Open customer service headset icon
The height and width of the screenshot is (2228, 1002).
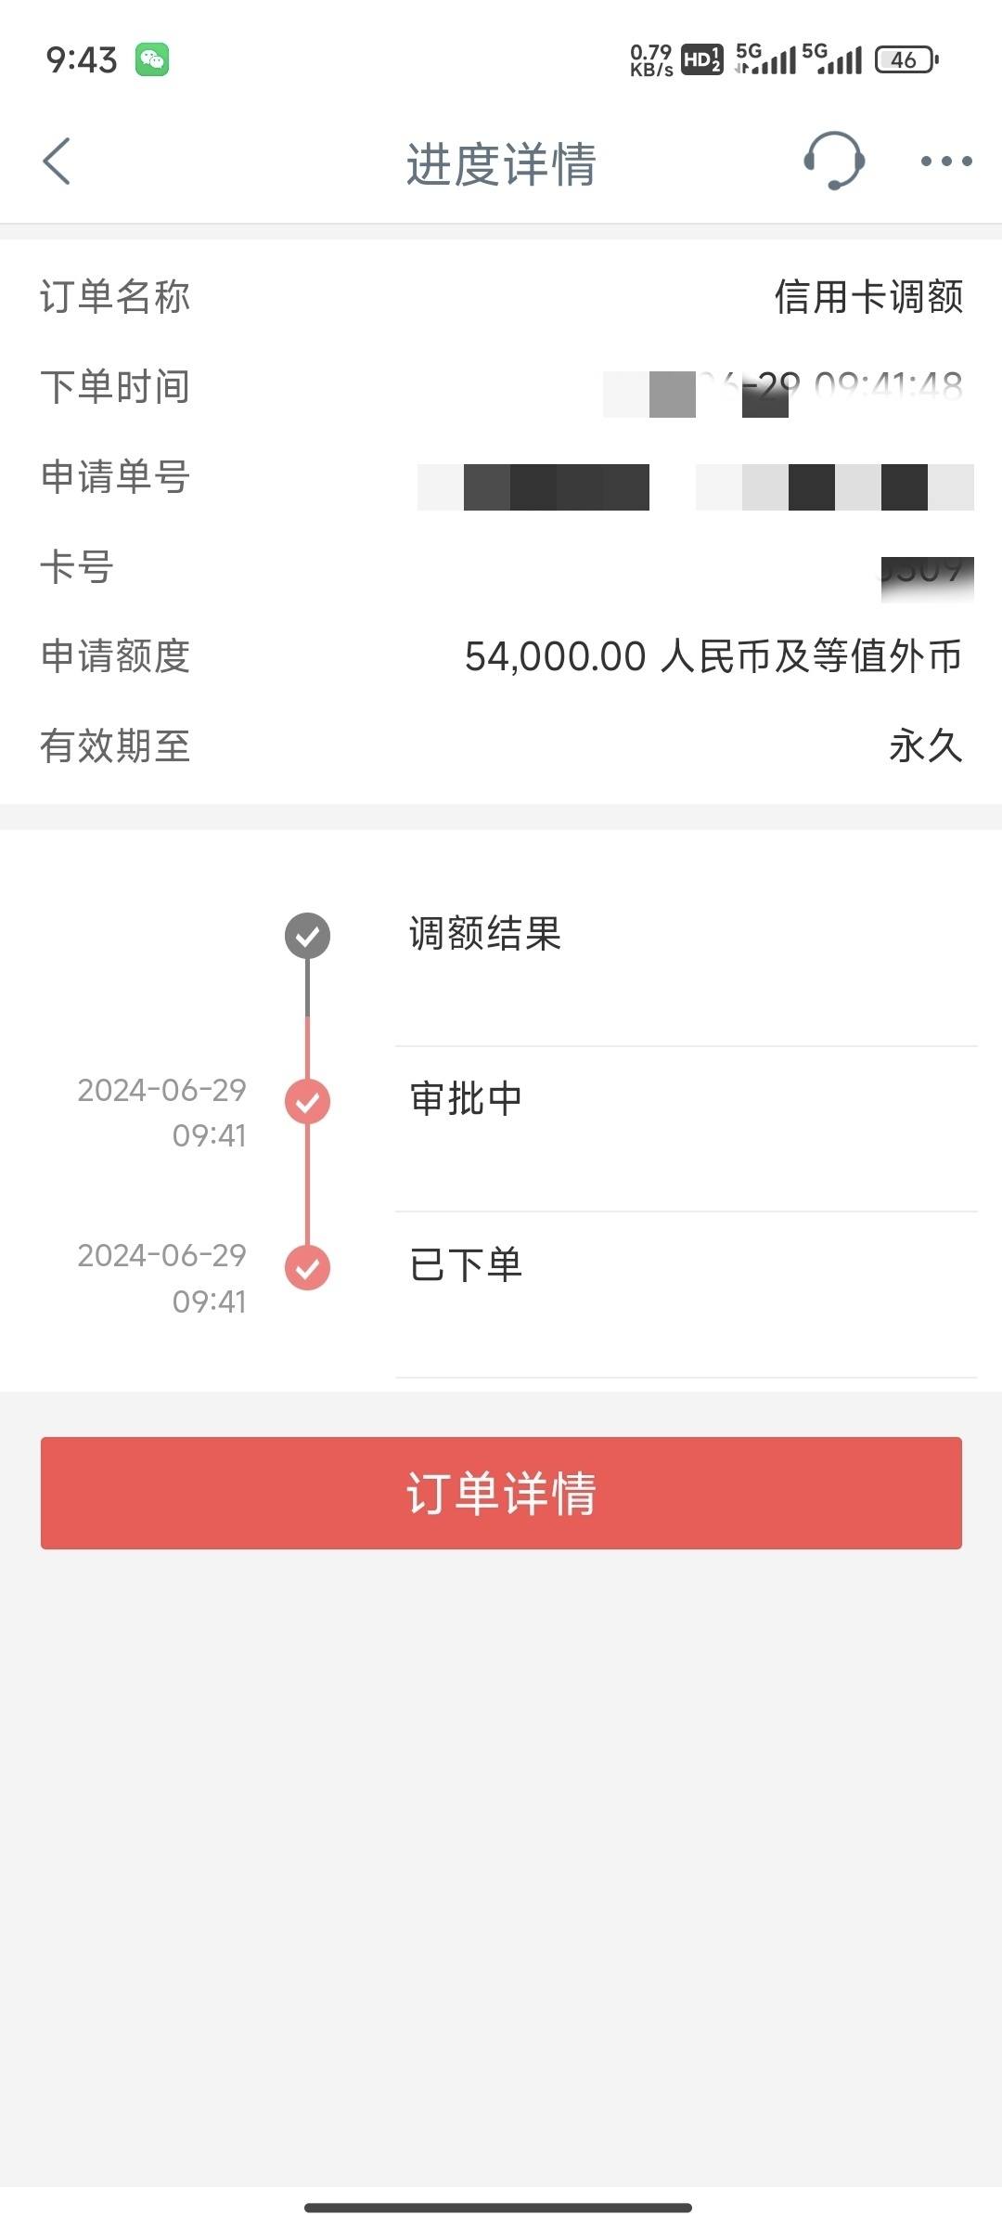pos(833,161)
